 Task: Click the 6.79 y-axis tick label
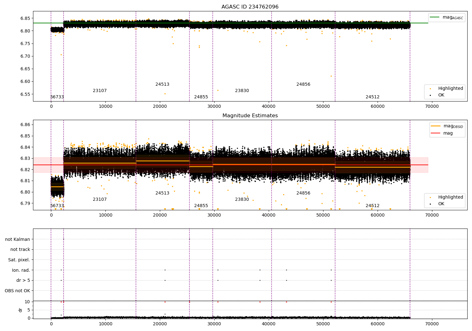point(25,203)
